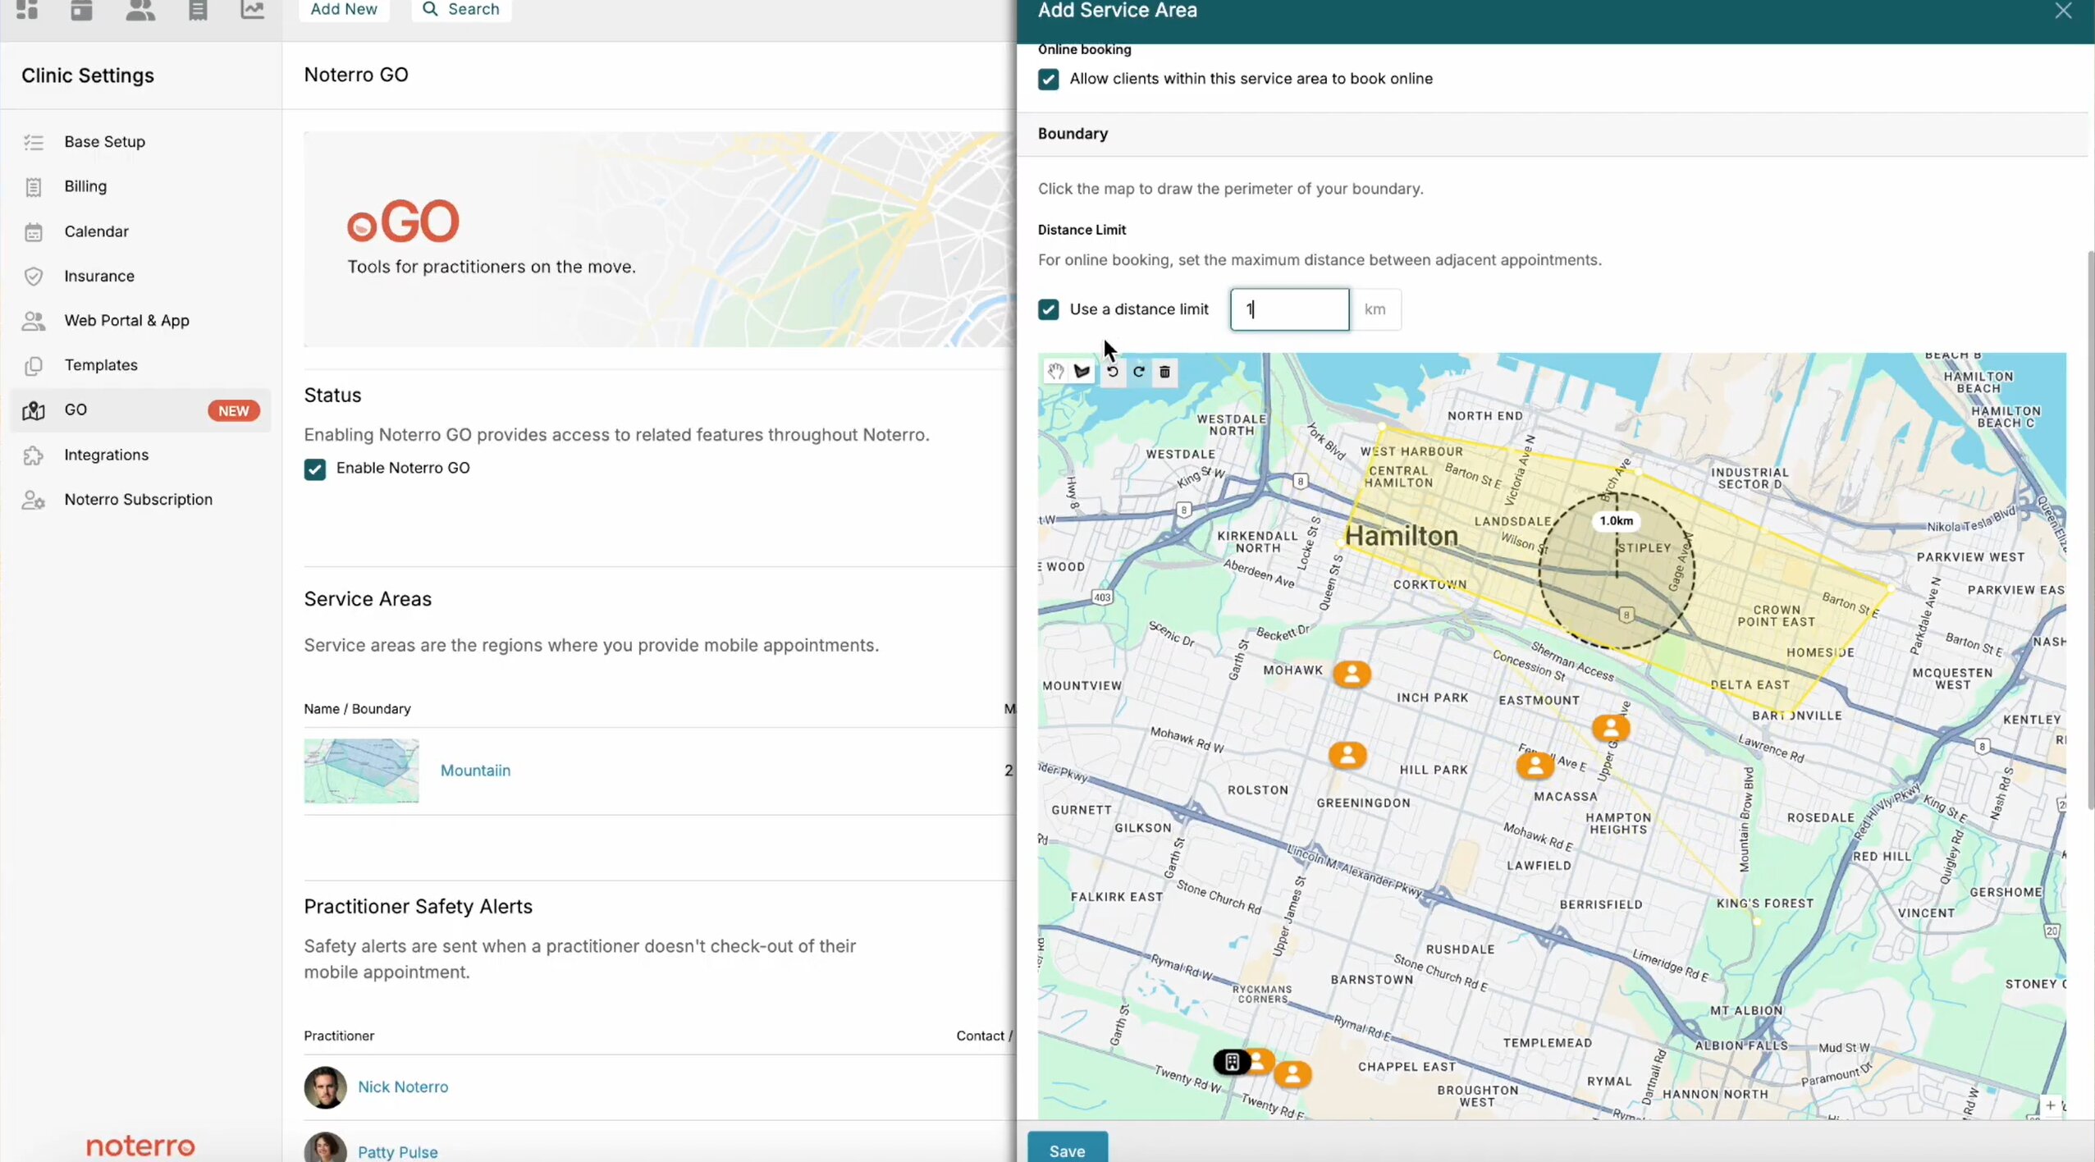
Task: Save the new service area
Action: (x=1067, y=1151)
